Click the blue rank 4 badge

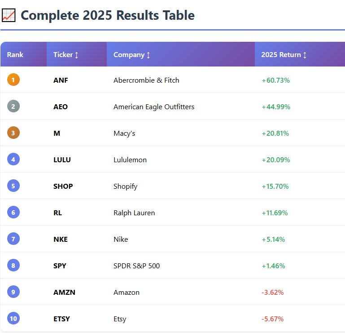[x=13, y=160]
